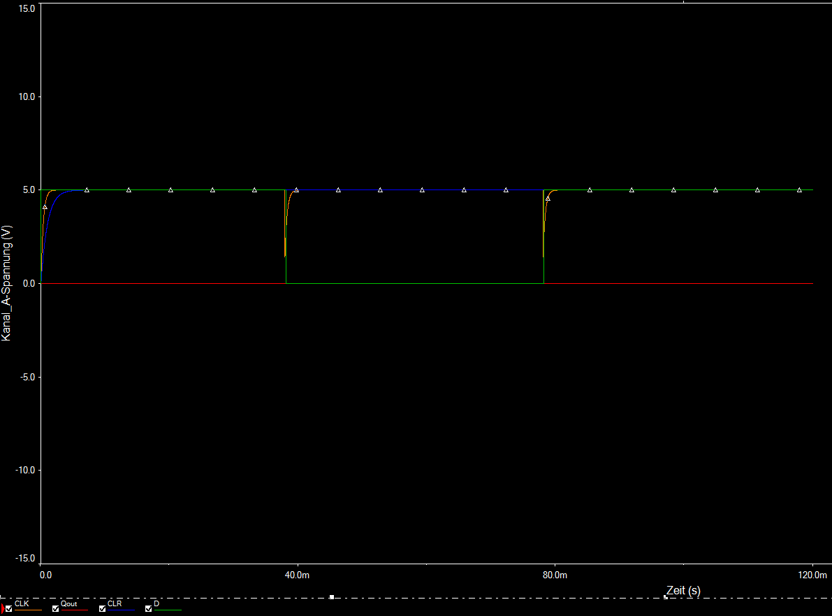Click the 40.0m label on the time axis

tap(297, 575)
